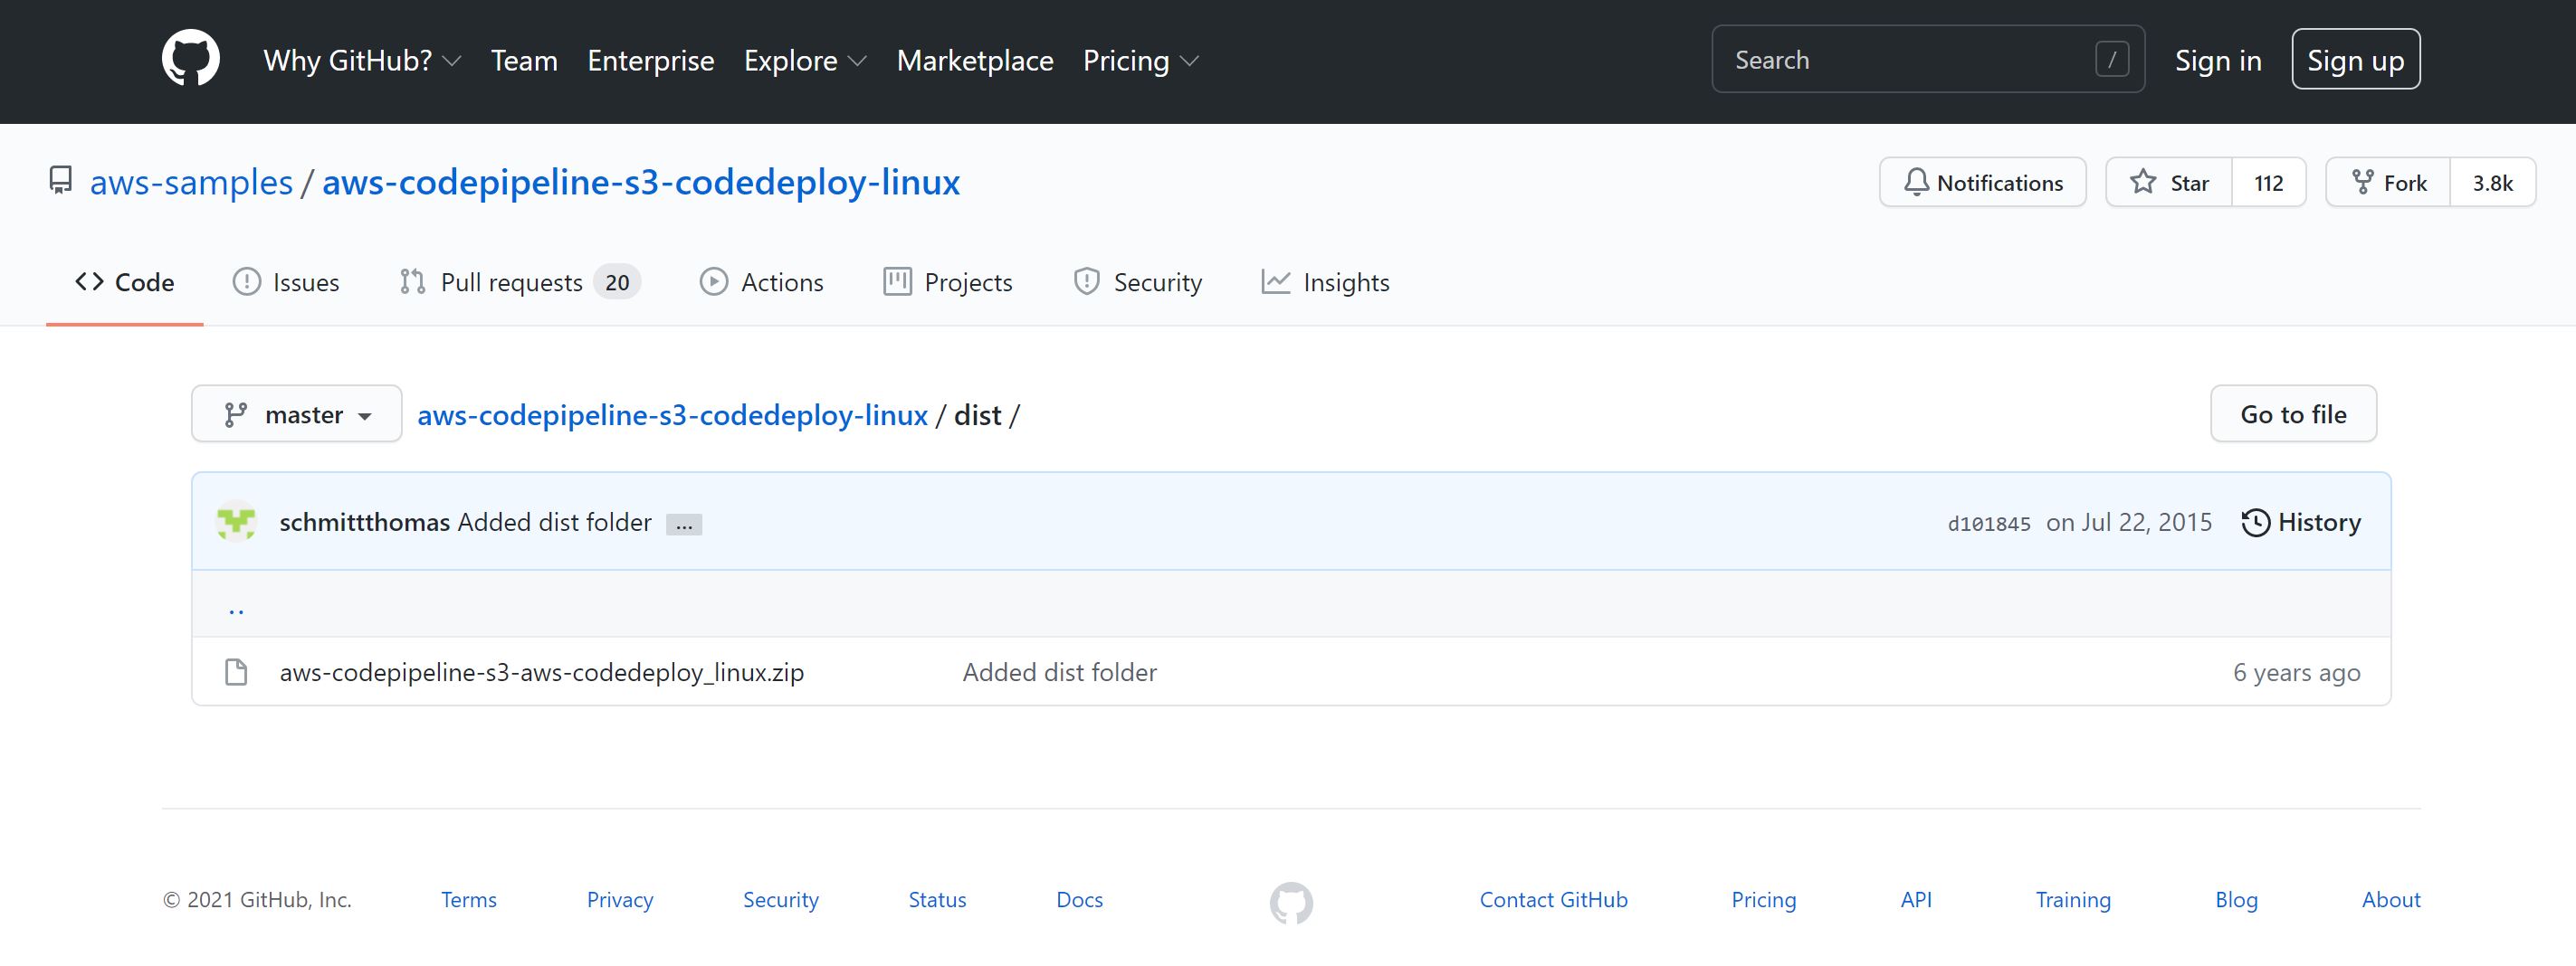2576x966 pixels.
Task: Open the footer Training link
Action: tap(2073, 899)
